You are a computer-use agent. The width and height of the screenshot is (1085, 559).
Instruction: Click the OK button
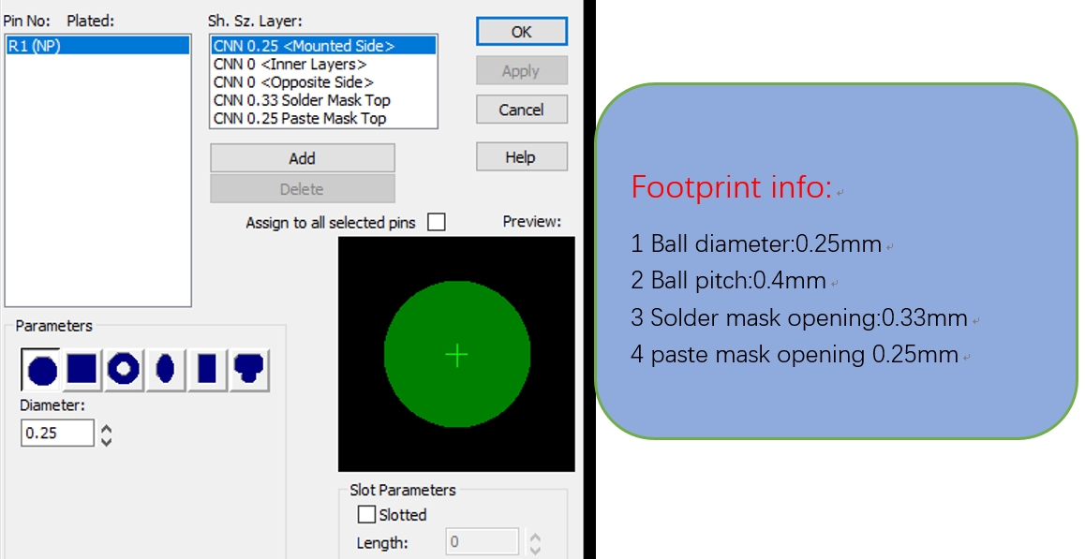coord(522,32)
